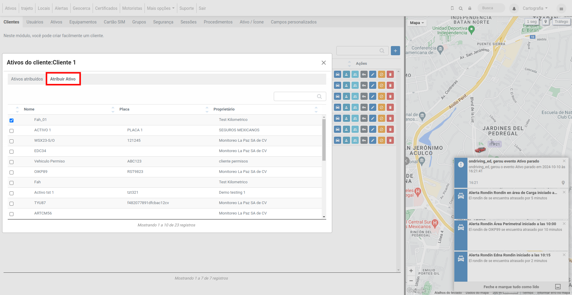Open the apps grid icon

coord(561,9)
